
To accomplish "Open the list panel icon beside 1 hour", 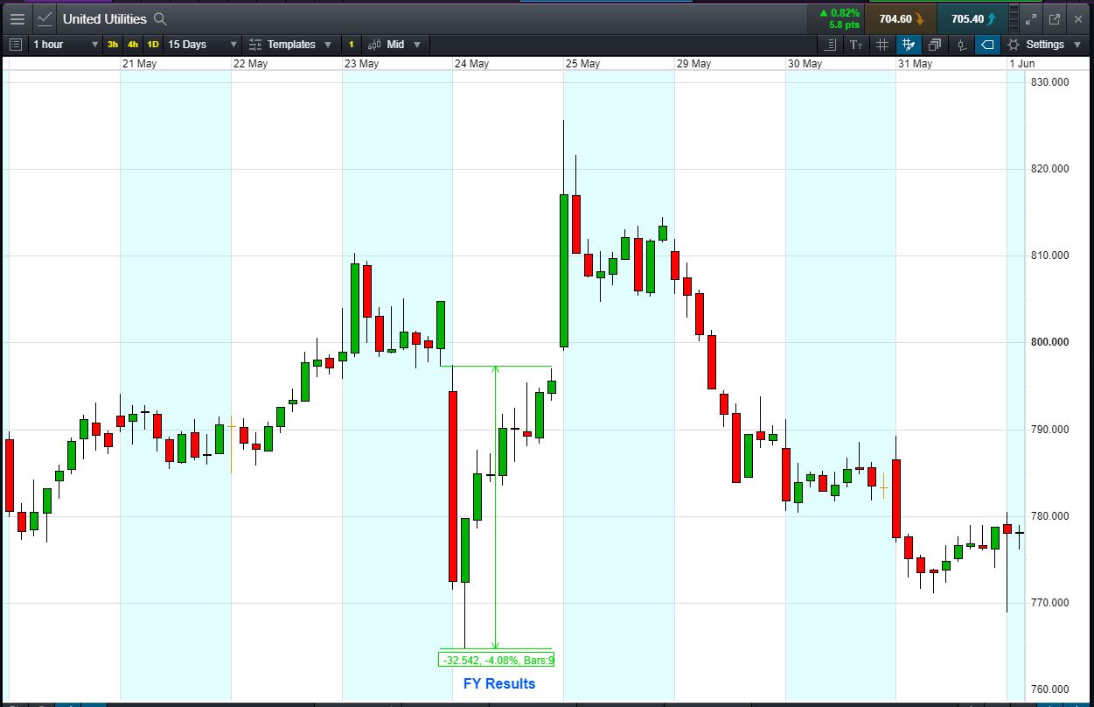I will (x=15, y=45).
